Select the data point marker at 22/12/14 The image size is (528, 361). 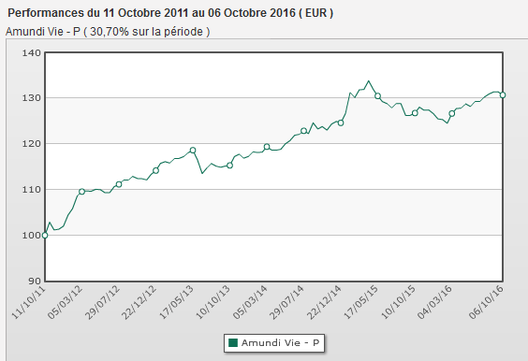(341, 123)
